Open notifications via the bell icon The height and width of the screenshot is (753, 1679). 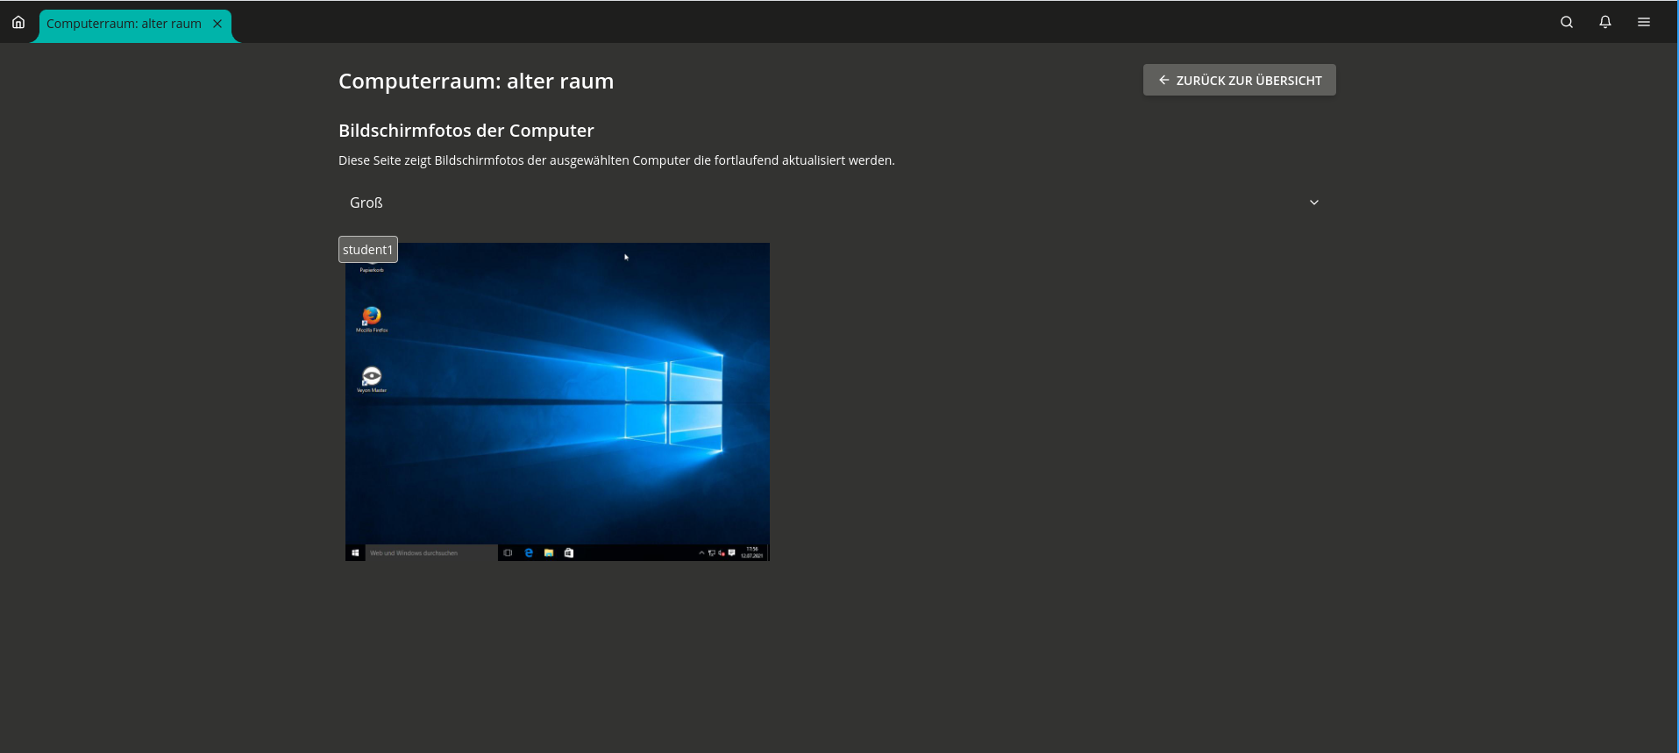(x=1605, y=23)
